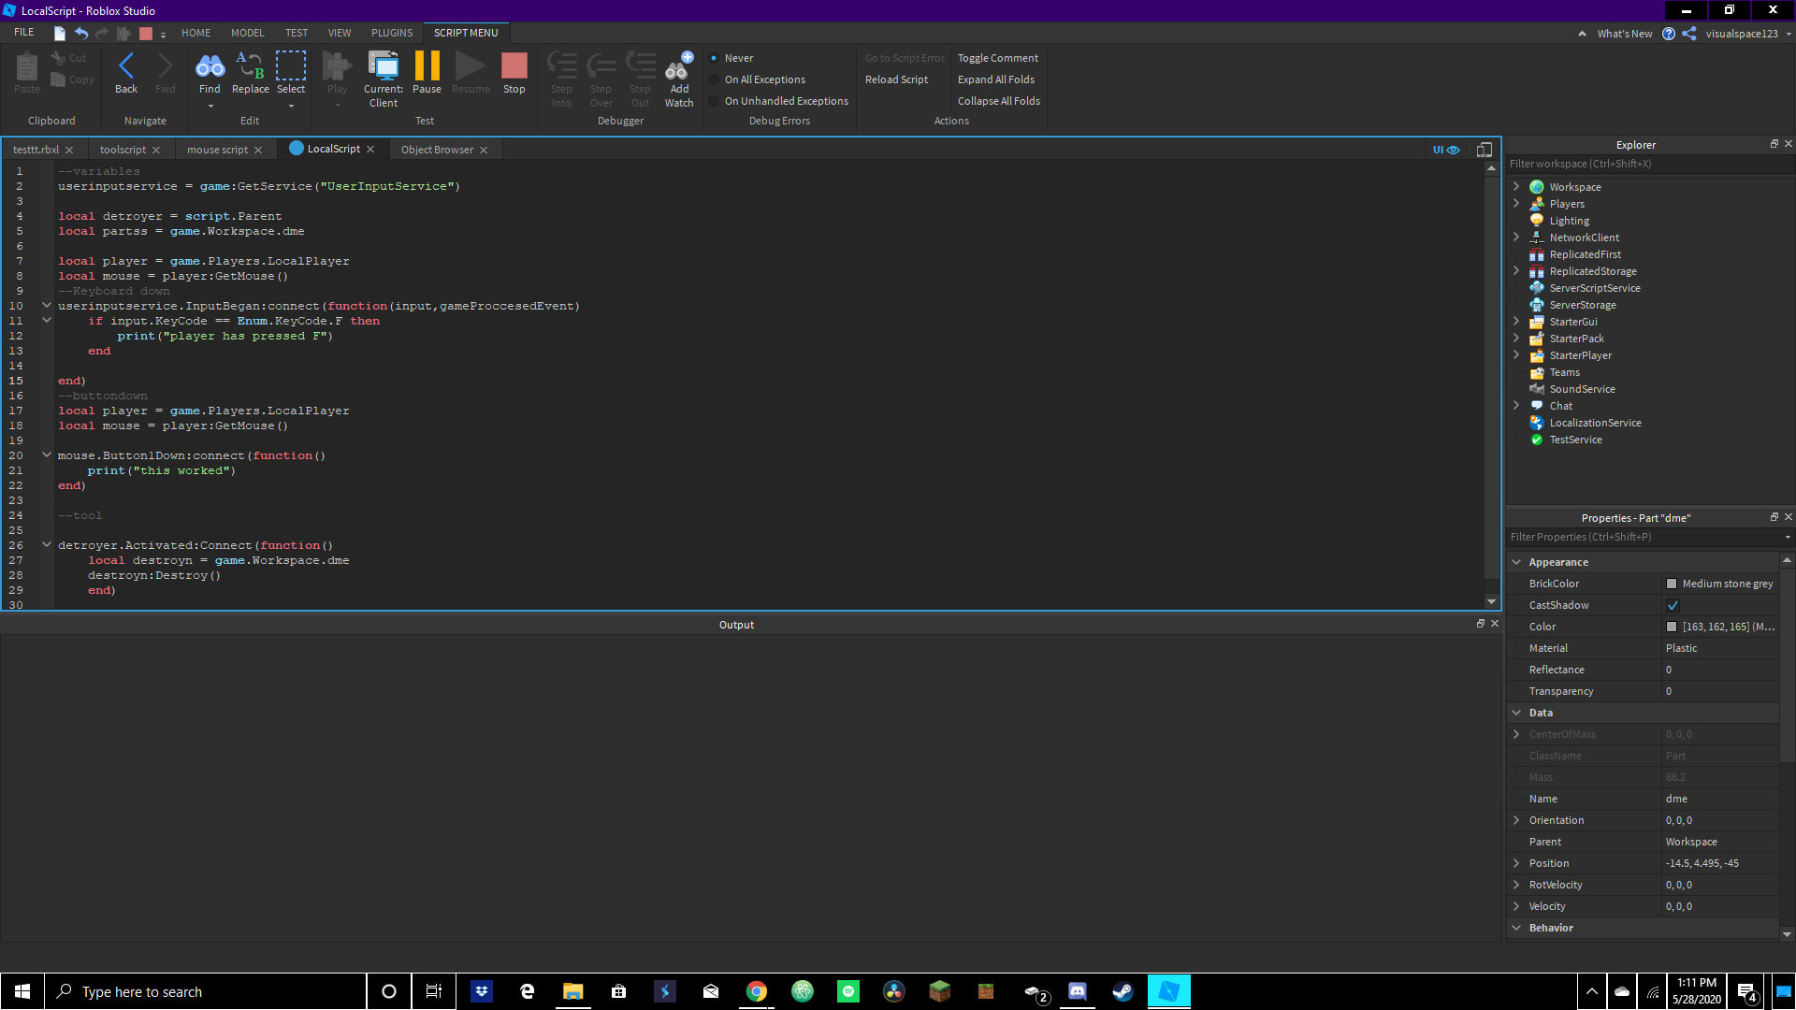Viewport: 1796px width, 1010px height.
Task: Click Reload Script button in Actions
Action: tap(895, 79)
